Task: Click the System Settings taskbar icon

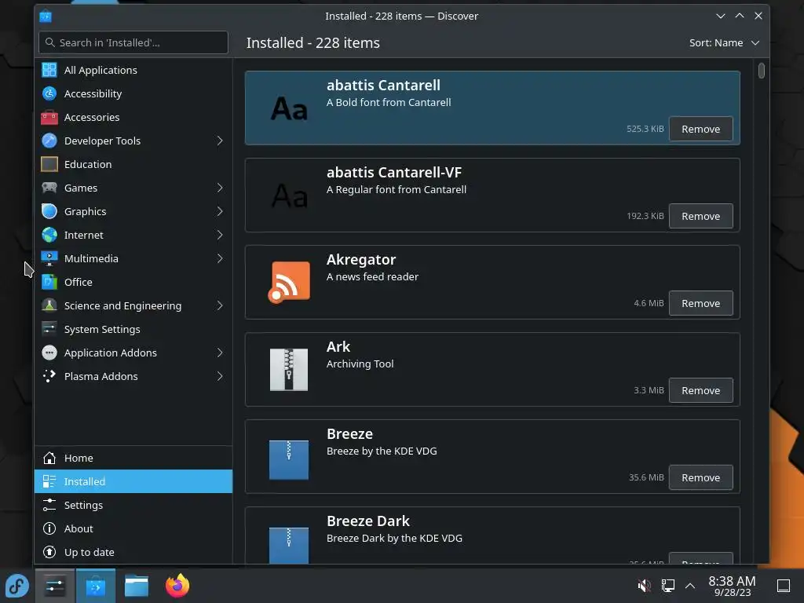Action: tap(55, 586)
